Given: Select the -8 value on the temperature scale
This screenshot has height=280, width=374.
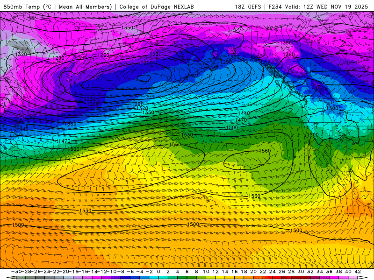Looking at the screenshot, I should 121,272.
